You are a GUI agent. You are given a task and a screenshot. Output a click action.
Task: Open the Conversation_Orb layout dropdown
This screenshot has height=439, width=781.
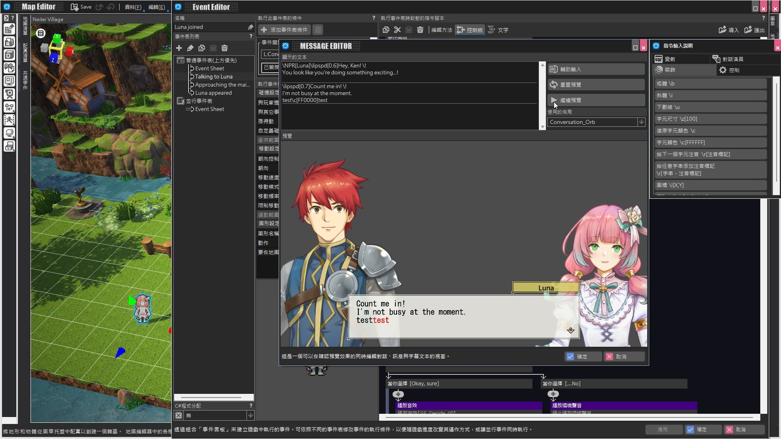641,122
